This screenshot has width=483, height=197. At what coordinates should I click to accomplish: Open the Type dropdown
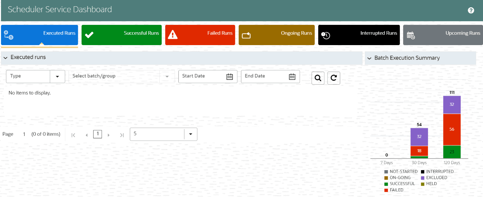(58, 76)
